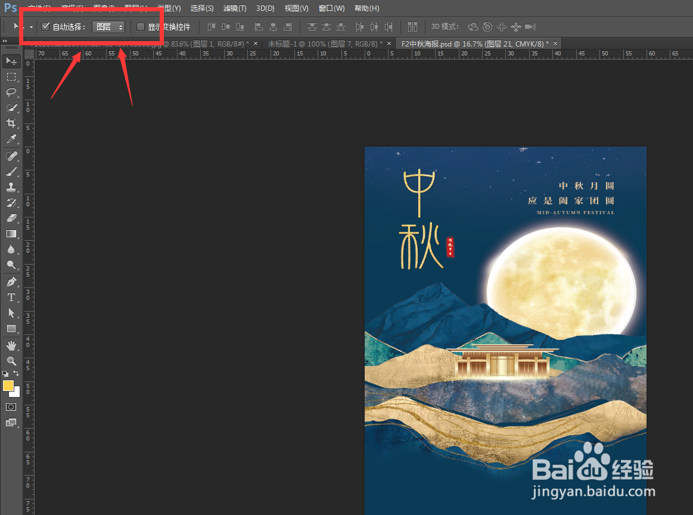This screenshot has width=693, height=515.
Task: Close the 未标题-1 document tab
Action: (389, 44)
